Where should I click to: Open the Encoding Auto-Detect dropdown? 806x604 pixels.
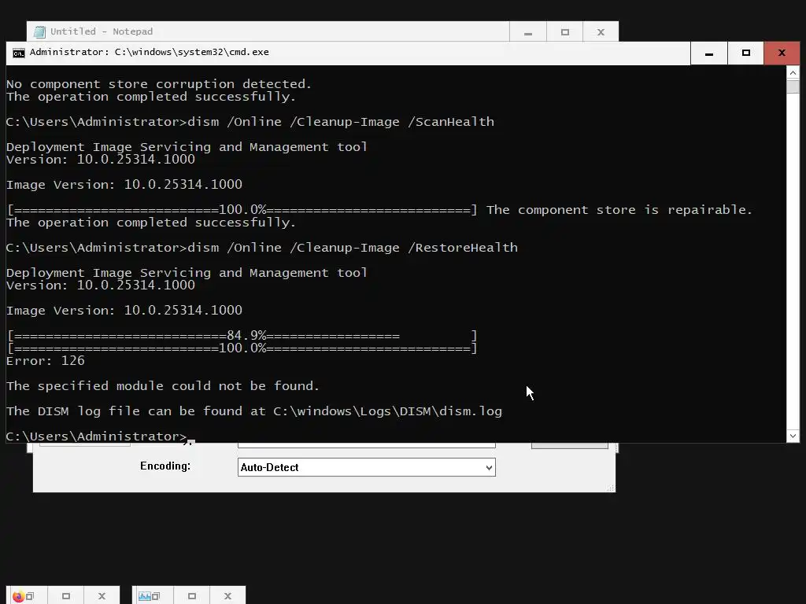(x=366, y=467)
